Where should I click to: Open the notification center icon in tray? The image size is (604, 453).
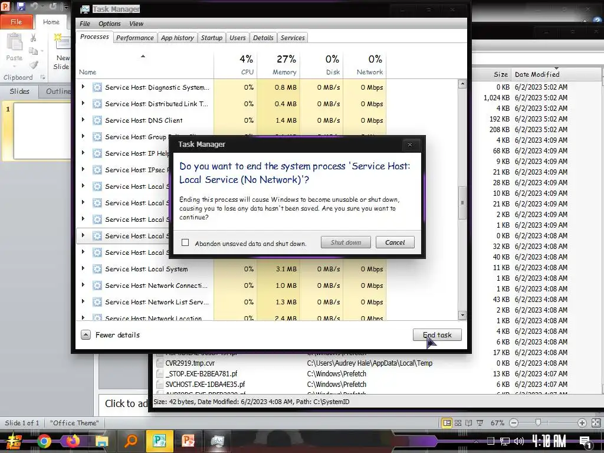click(585, 441)
